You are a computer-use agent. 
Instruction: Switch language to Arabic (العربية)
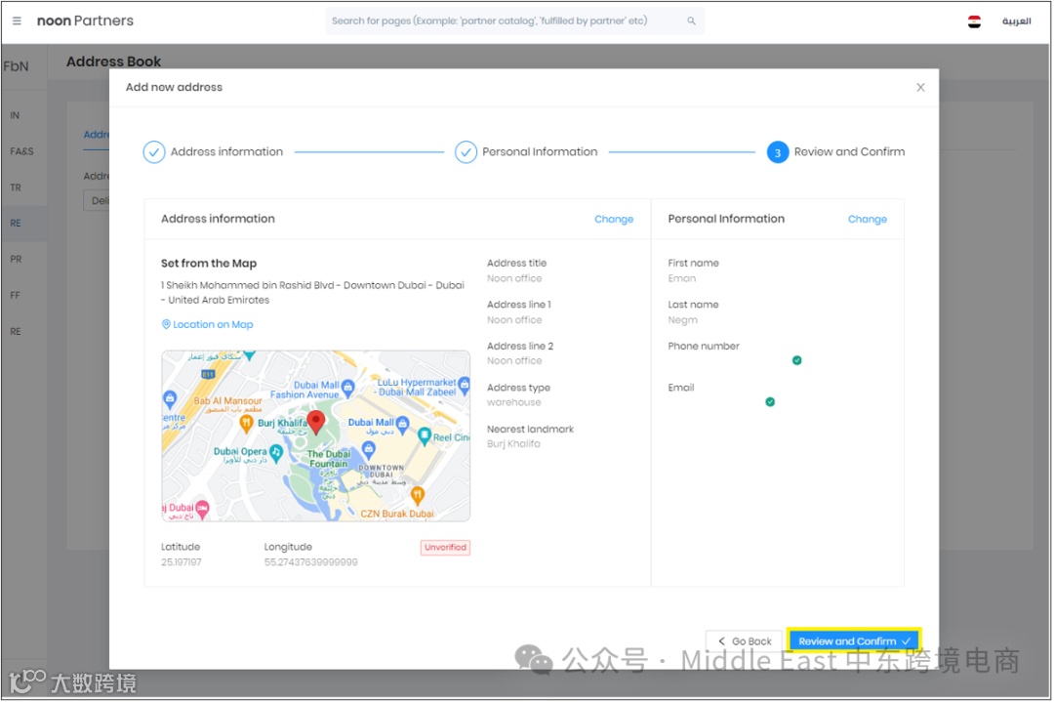click(x=1016, y=21)
